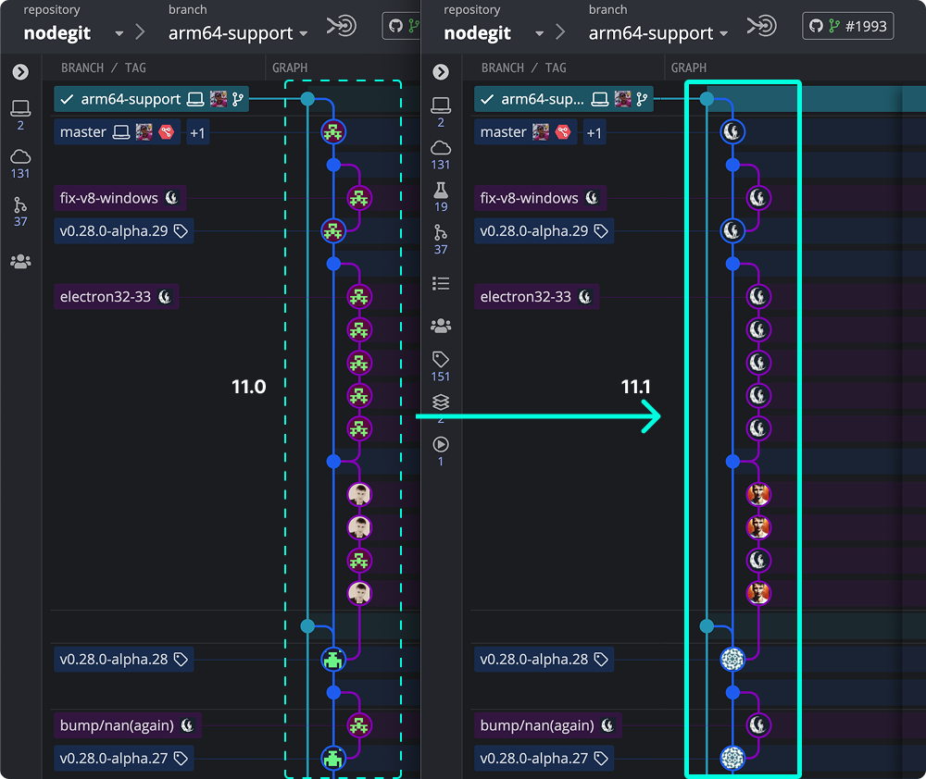Screen dimensions: 926x779
Task: Select commit node on master row in left graph
Action: 333,132
